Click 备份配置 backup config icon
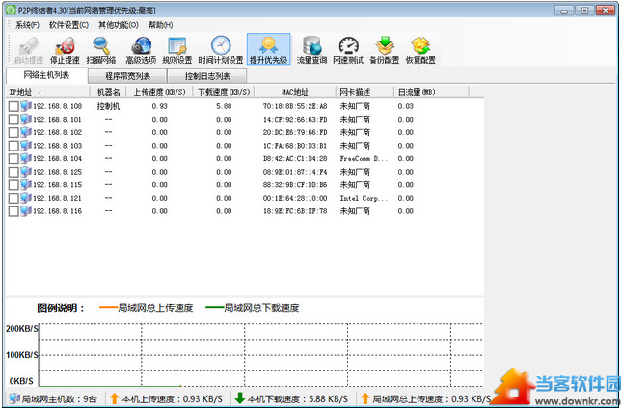 coord(385,45)
